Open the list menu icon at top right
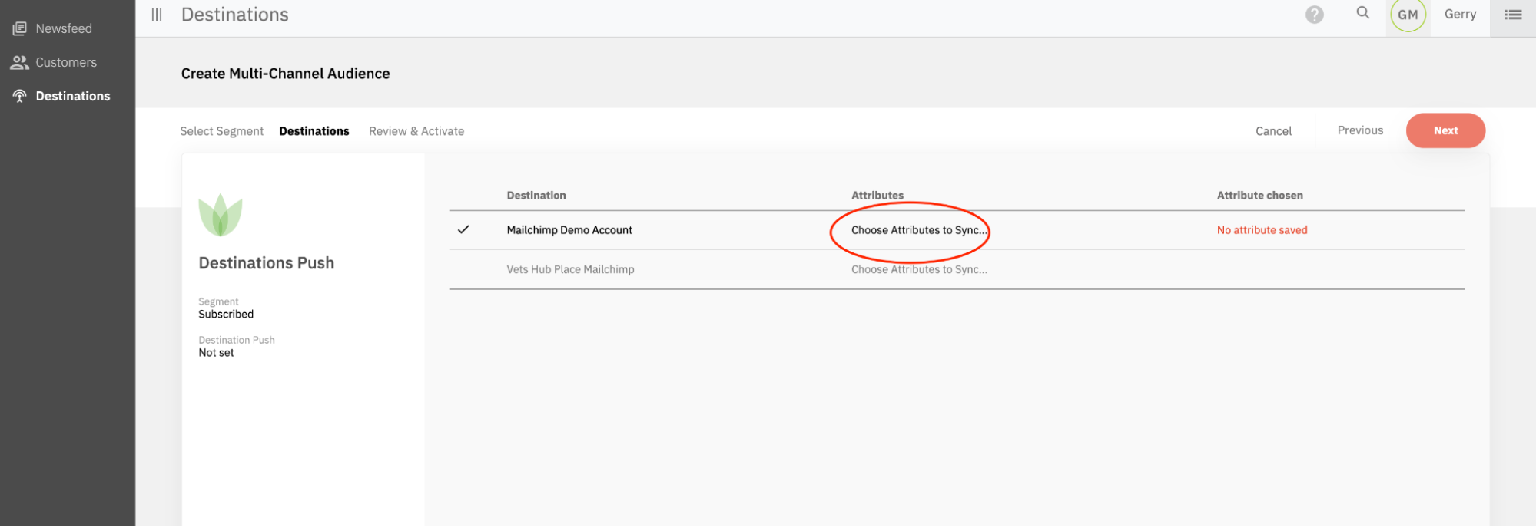 (1513, 15)
